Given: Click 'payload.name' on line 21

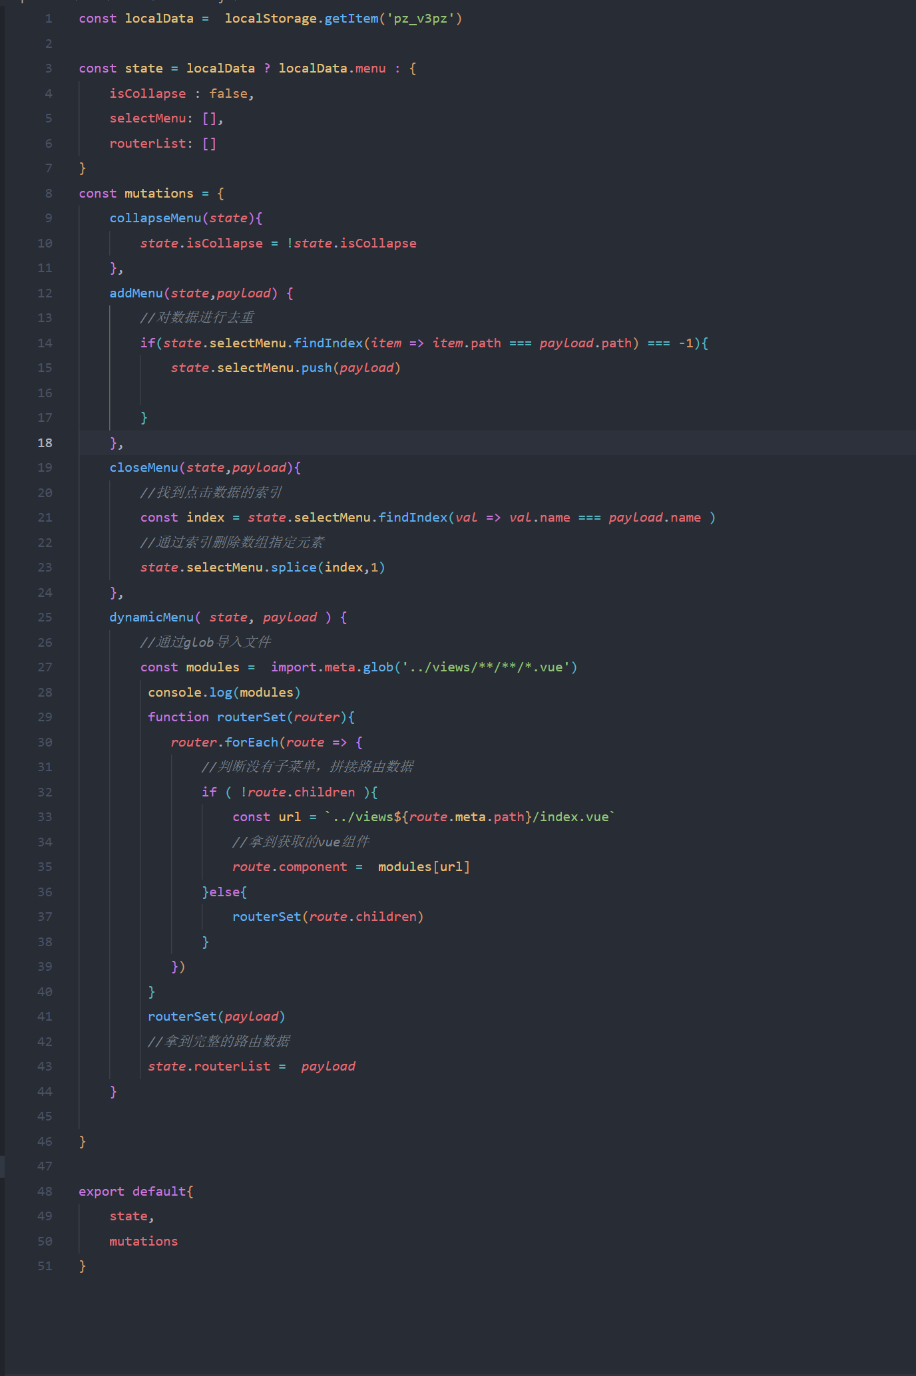Looking at the screenshot, I should (x=654, y=518).
